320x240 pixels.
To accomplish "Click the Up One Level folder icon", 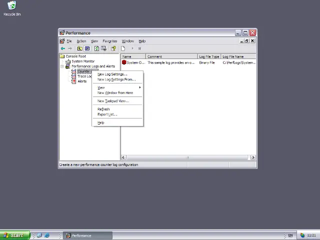I will pyautogui.click(x=79, y=48).
